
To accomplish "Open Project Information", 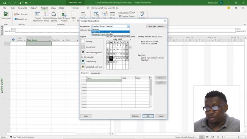I will [38, 17].
